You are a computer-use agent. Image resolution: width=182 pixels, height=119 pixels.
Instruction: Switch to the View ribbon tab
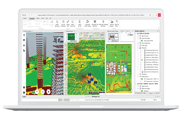tap(47, 18)
